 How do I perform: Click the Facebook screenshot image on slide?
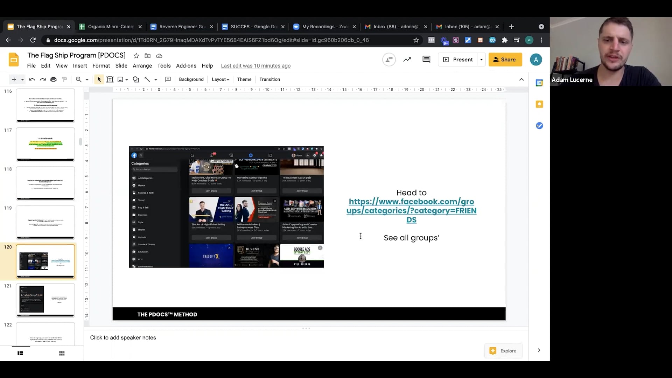tap(226, 207)
